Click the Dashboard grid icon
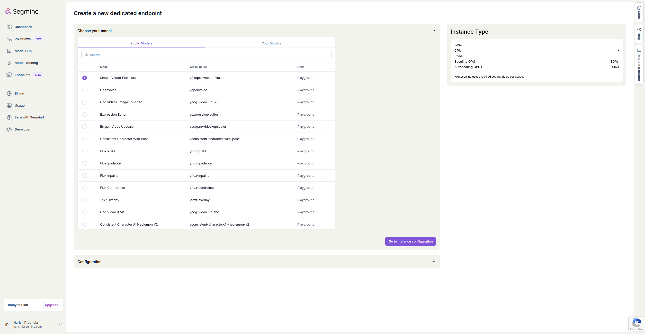Image resolution: width=645 pixels, height=334 pixels. 9,27
